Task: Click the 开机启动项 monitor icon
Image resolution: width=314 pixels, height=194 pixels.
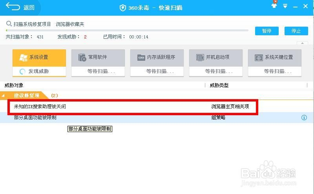Action: (200, 58)
